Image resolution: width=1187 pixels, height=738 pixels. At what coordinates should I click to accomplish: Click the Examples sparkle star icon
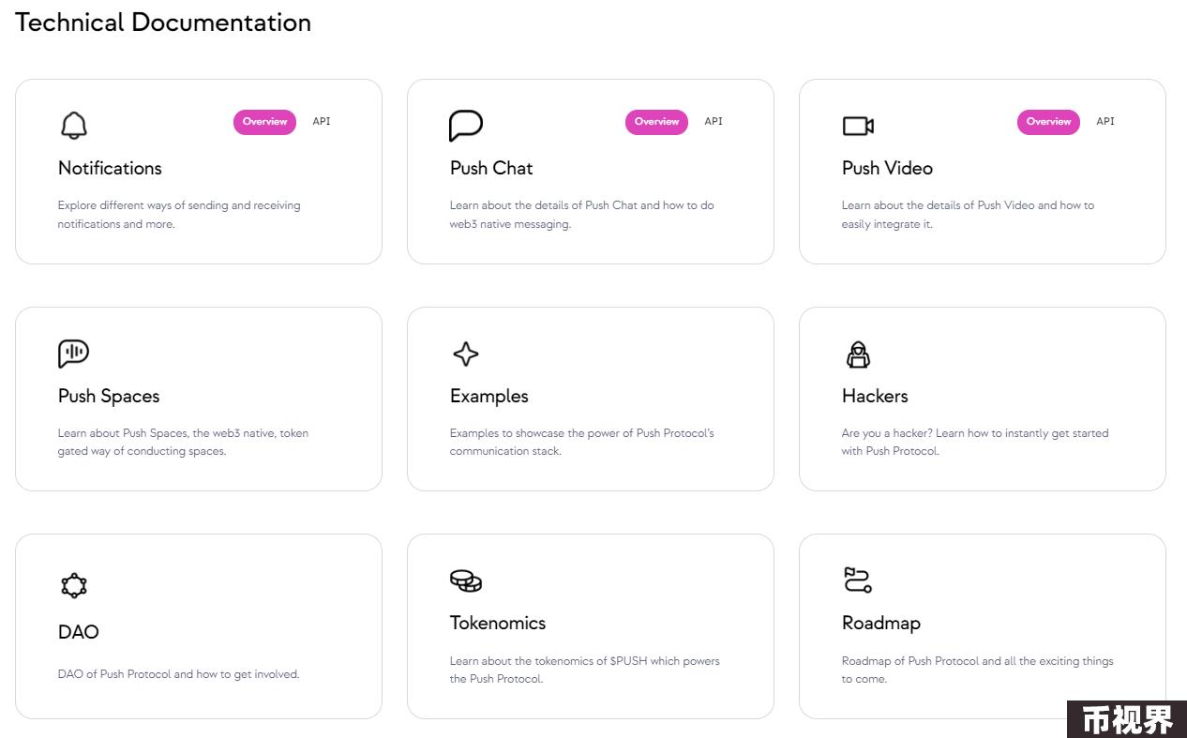[x=466, y=354]
